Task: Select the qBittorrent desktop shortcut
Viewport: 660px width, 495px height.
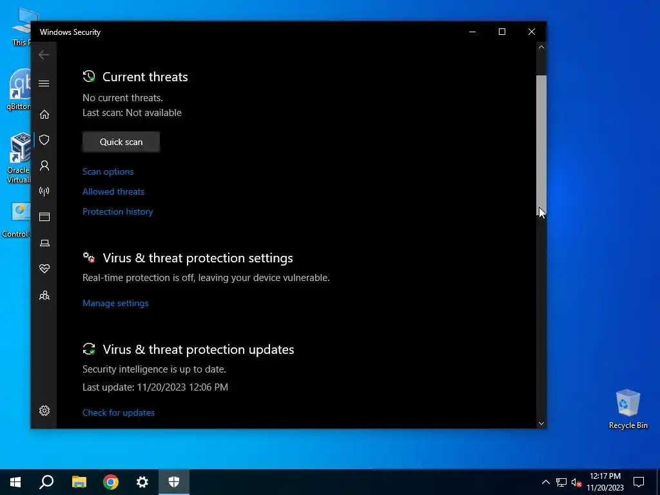Action: (x=19, y=90)
